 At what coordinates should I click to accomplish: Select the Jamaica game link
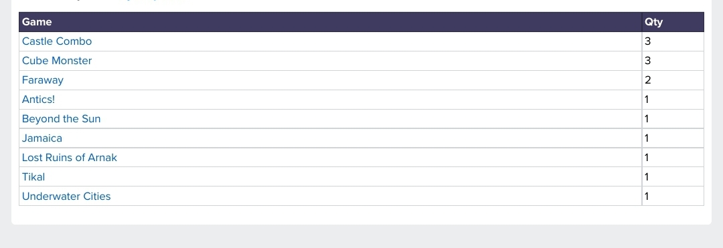tap(42, 138)
